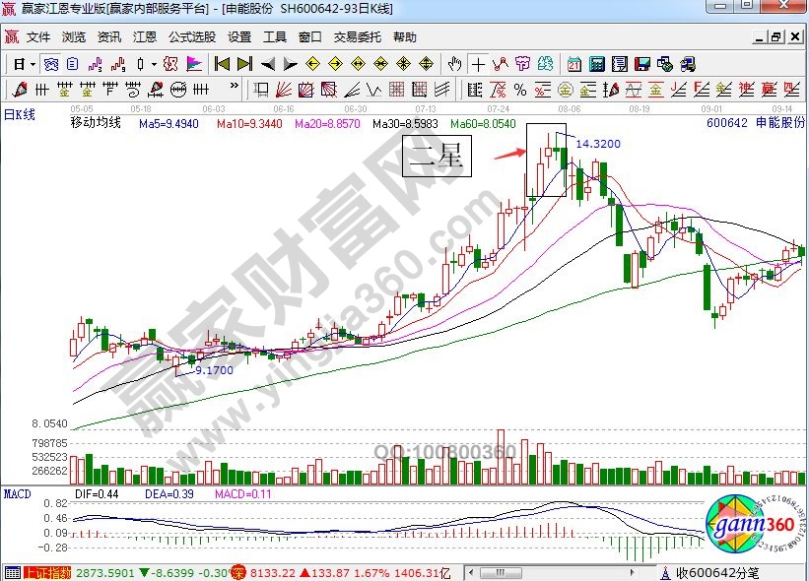Open the 公式选股 menu
The image size is (809, 581).
point(191,37)
